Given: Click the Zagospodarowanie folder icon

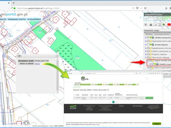Looking at the screenshot, I should click(x=151, y=41).
